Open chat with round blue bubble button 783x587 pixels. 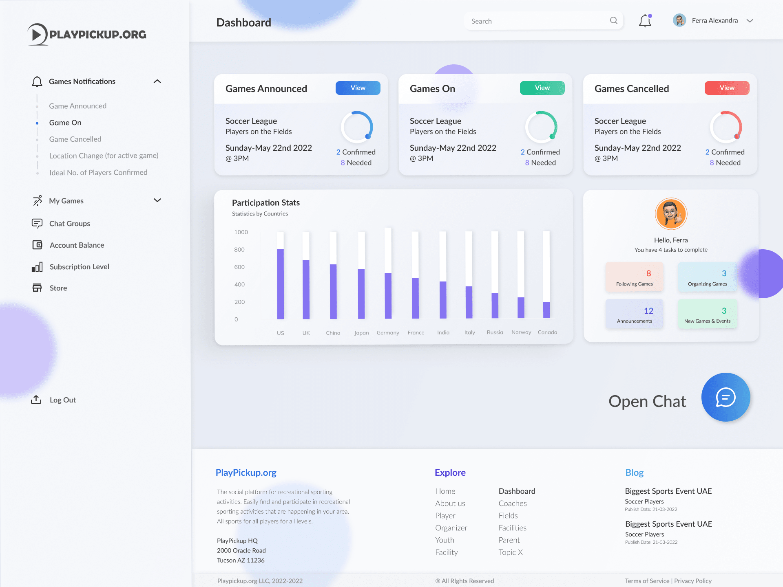coord(726,397)
